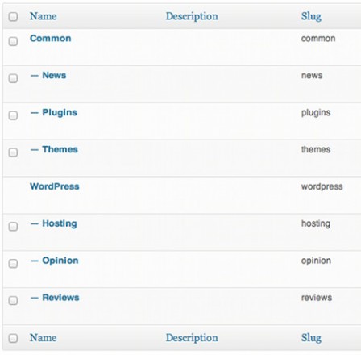Check the box for the Common category
361x355 pixels.
13,41
